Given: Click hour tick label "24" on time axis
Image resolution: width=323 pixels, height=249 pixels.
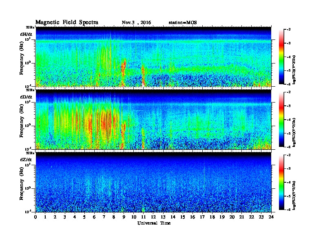Looking at the screenshot, I should click(x=271, y=217).
